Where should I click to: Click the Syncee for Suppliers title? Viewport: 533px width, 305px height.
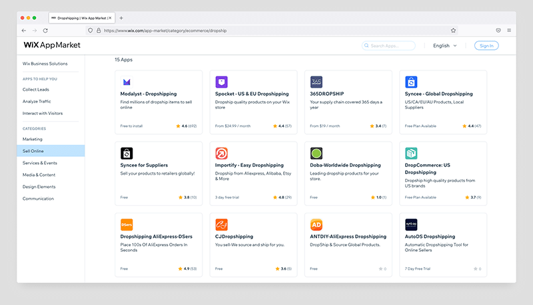[144, 165]
